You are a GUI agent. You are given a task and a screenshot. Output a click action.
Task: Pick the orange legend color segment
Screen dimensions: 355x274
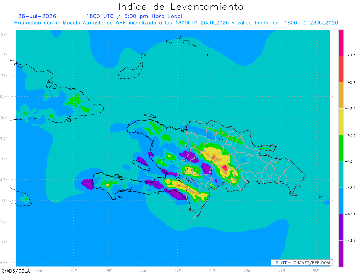(x=341, y=95)
